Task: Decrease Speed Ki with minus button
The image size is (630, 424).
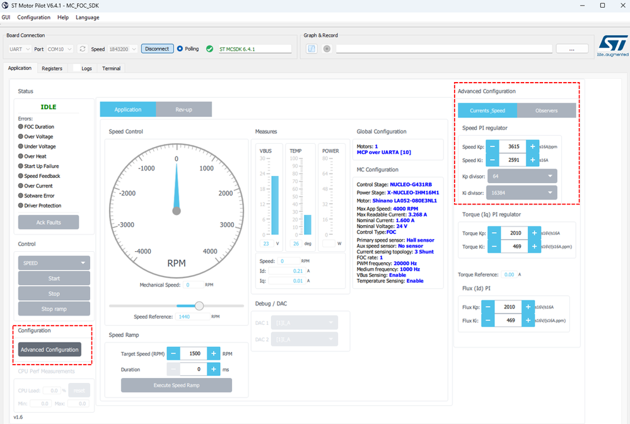Action: pyautogui.click(x=492, y=160)
